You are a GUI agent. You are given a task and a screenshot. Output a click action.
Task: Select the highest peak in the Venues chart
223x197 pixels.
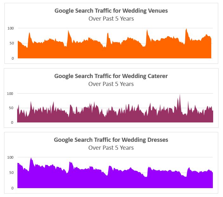click(186, 29)
